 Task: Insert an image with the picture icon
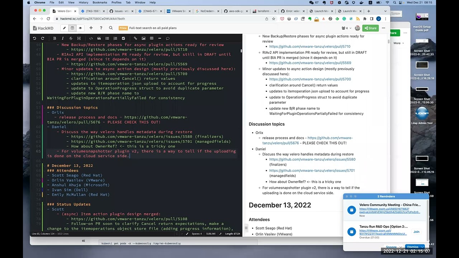tap(143, 38)
